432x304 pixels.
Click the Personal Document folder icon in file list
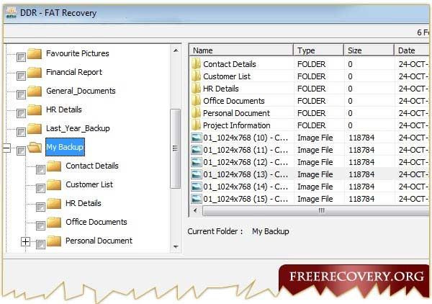click(196, 113)
